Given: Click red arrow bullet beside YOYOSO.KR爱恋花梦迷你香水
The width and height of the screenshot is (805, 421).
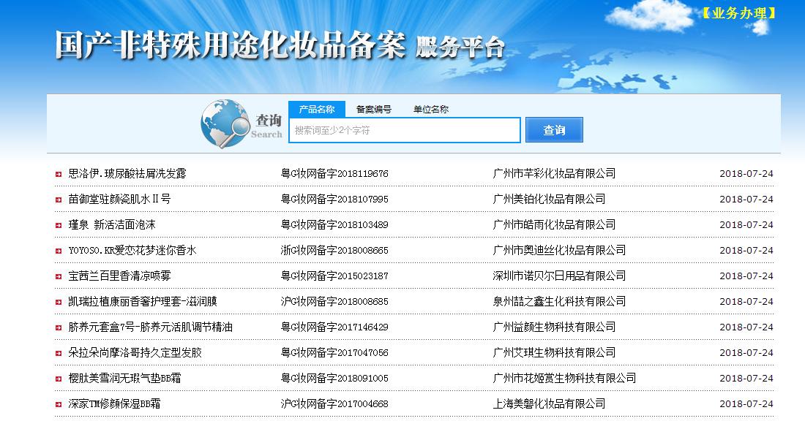Looking at the screenshot, I should click(59, 251).
